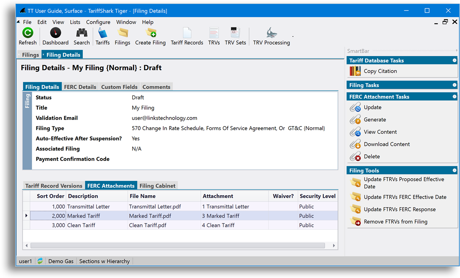The image size is (460, 278).
Task: Click the Download Content task link
Action: point(387,144)
